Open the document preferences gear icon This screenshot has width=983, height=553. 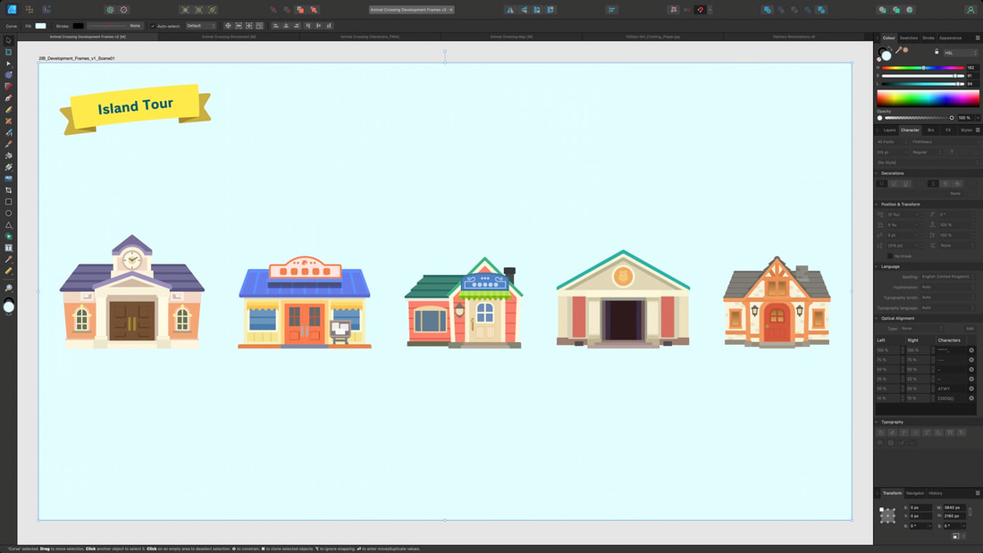[110, 10]
